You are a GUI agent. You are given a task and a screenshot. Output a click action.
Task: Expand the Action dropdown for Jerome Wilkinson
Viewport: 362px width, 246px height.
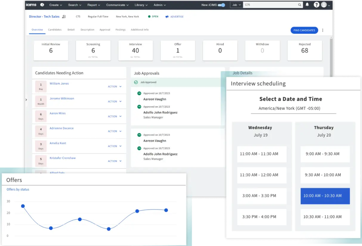[115, 102]
